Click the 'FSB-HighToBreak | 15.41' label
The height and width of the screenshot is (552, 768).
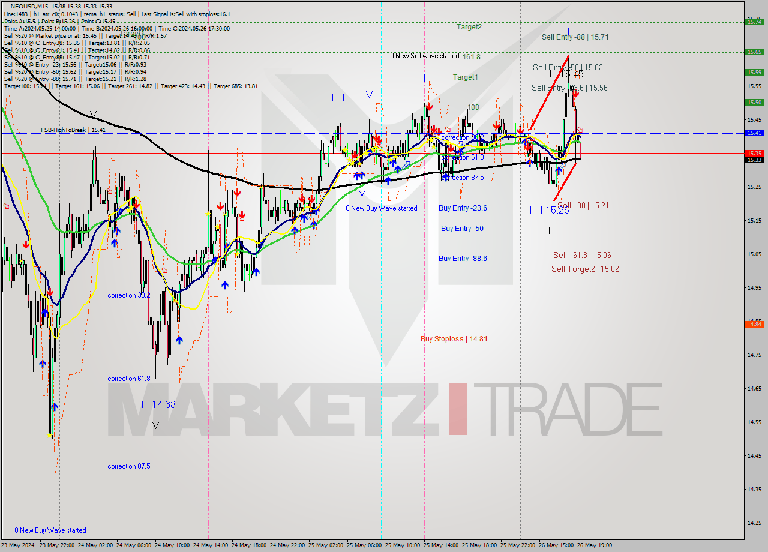(73, 130)
